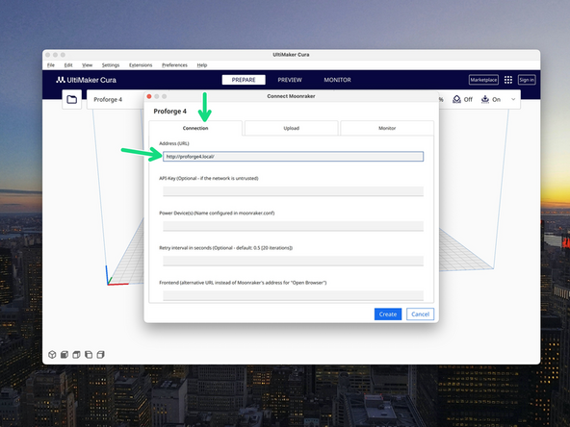Select the right side view cube icon
Viewport: 570px width, 427px height.
(x=101, y=354)
